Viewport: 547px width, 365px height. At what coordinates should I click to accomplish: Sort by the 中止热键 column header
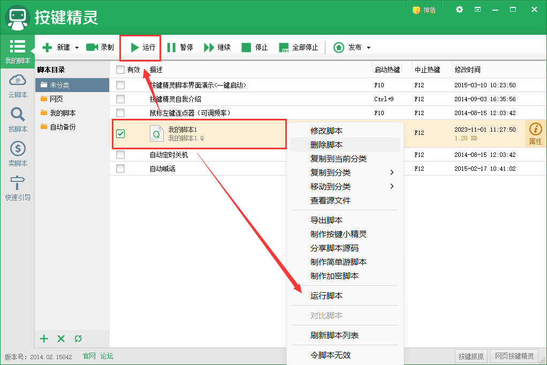pos(427,70)
